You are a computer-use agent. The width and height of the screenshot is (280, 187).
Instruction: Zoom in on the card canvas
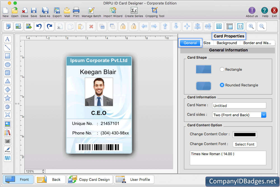(251, 26)
